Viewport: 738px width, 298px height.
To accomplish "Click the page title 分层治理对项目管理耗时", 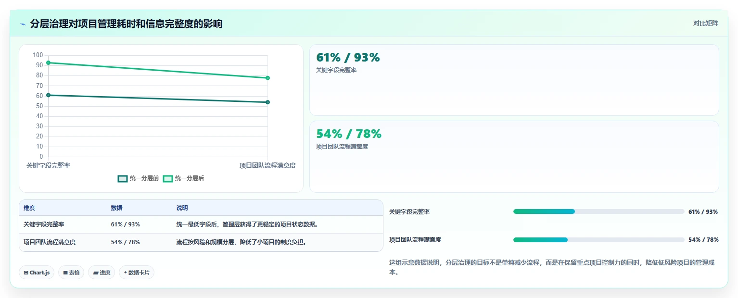I will pyautogui.click(x=126, y=24).
